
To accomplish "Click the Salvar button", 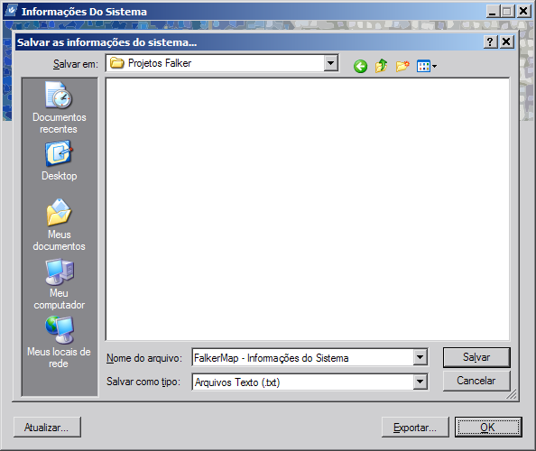I will pyautogui.click(x=476, y=357).
